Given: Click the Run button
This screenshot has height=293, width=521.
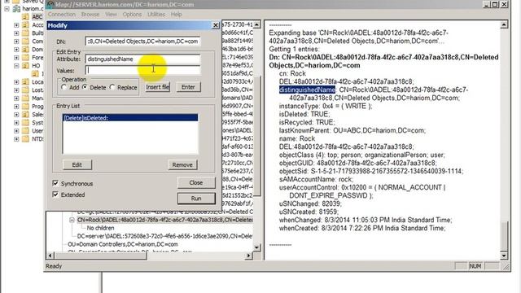Looking at the screenshot, I should (x=196, y=199).
